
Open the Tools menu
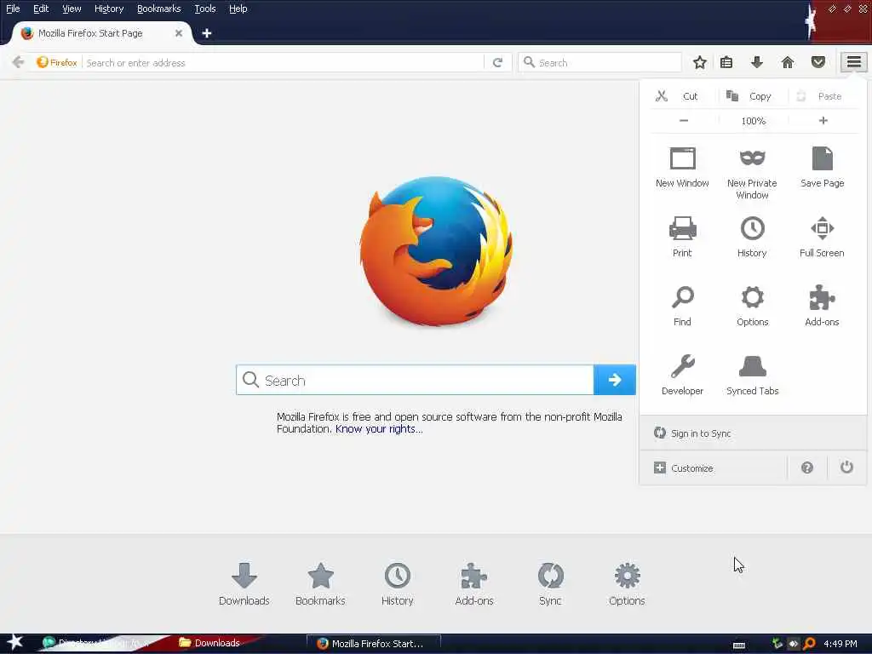point(204,9)
